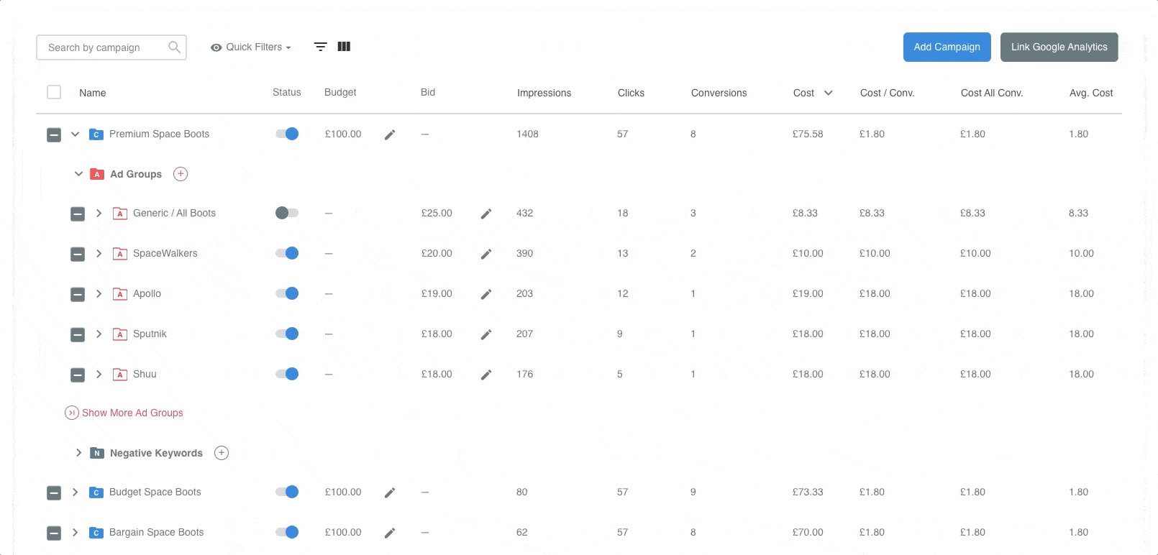The width and height of the screenshot is (1158, 555).
Task: Click the Add Campaign button
Action: 947,47
